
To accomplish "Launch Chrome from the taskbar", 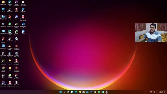I will [95, 92].
